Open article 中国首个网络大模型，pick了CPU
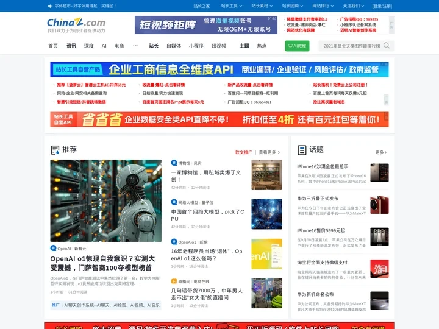This screenshot has width=439, height=329. (207, 215)
